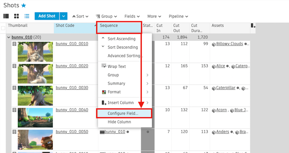Screen dimensions: 289x153
Task: Open thumbnail of shot bunny_010_0030
Action: (x=35, y=96)
